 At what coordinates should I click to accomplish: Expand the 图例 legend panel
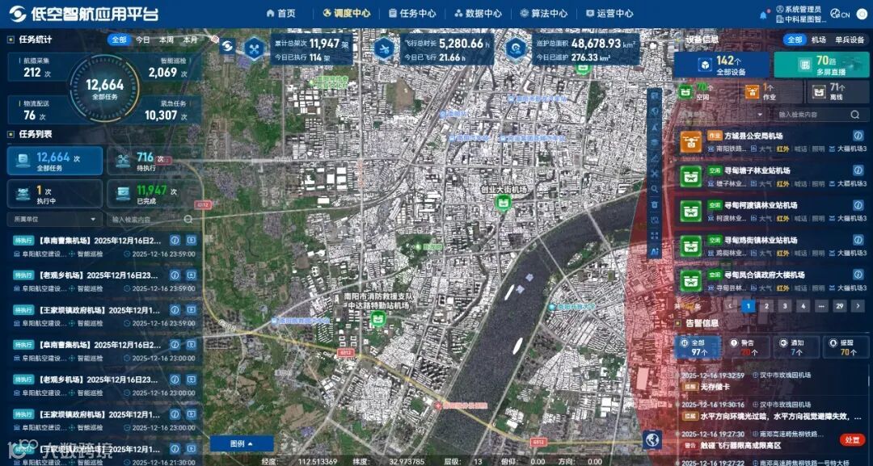click(242, 443)
